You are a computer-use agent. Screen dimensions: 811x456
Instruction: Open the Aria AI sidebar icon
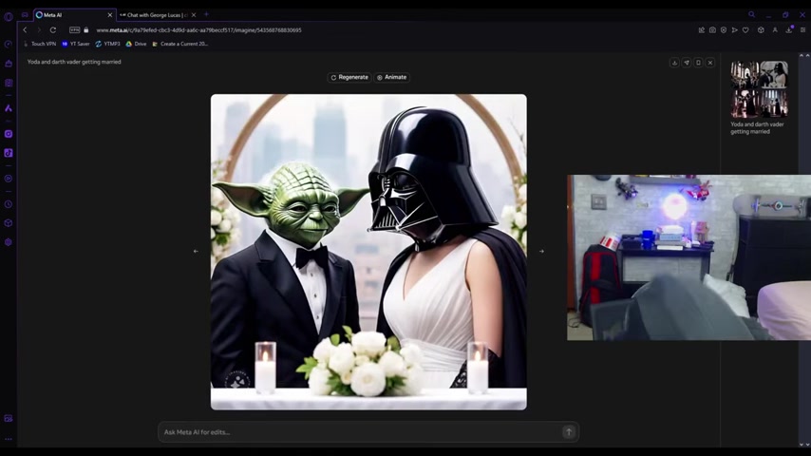click(x=9, y=108)
